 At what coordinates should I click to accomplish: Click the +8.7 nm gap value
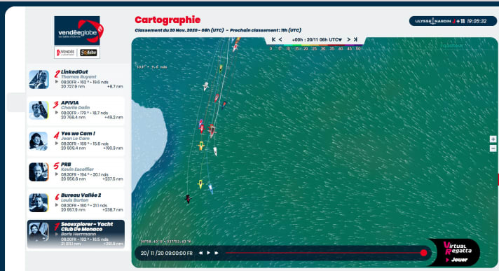[x=115, y=87]
